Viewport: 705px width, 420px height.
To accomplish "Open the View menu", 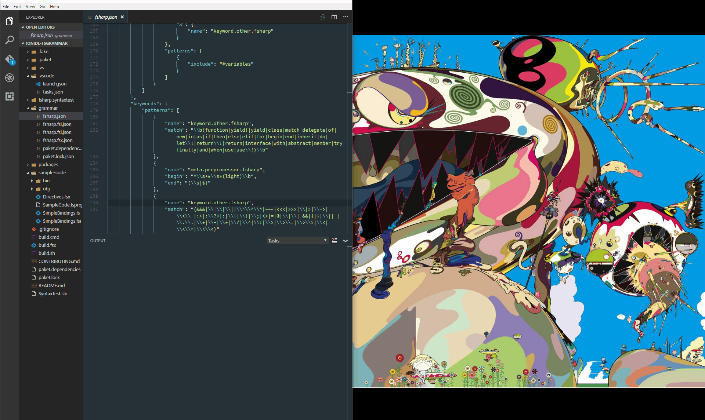I will tap(30, 6).
